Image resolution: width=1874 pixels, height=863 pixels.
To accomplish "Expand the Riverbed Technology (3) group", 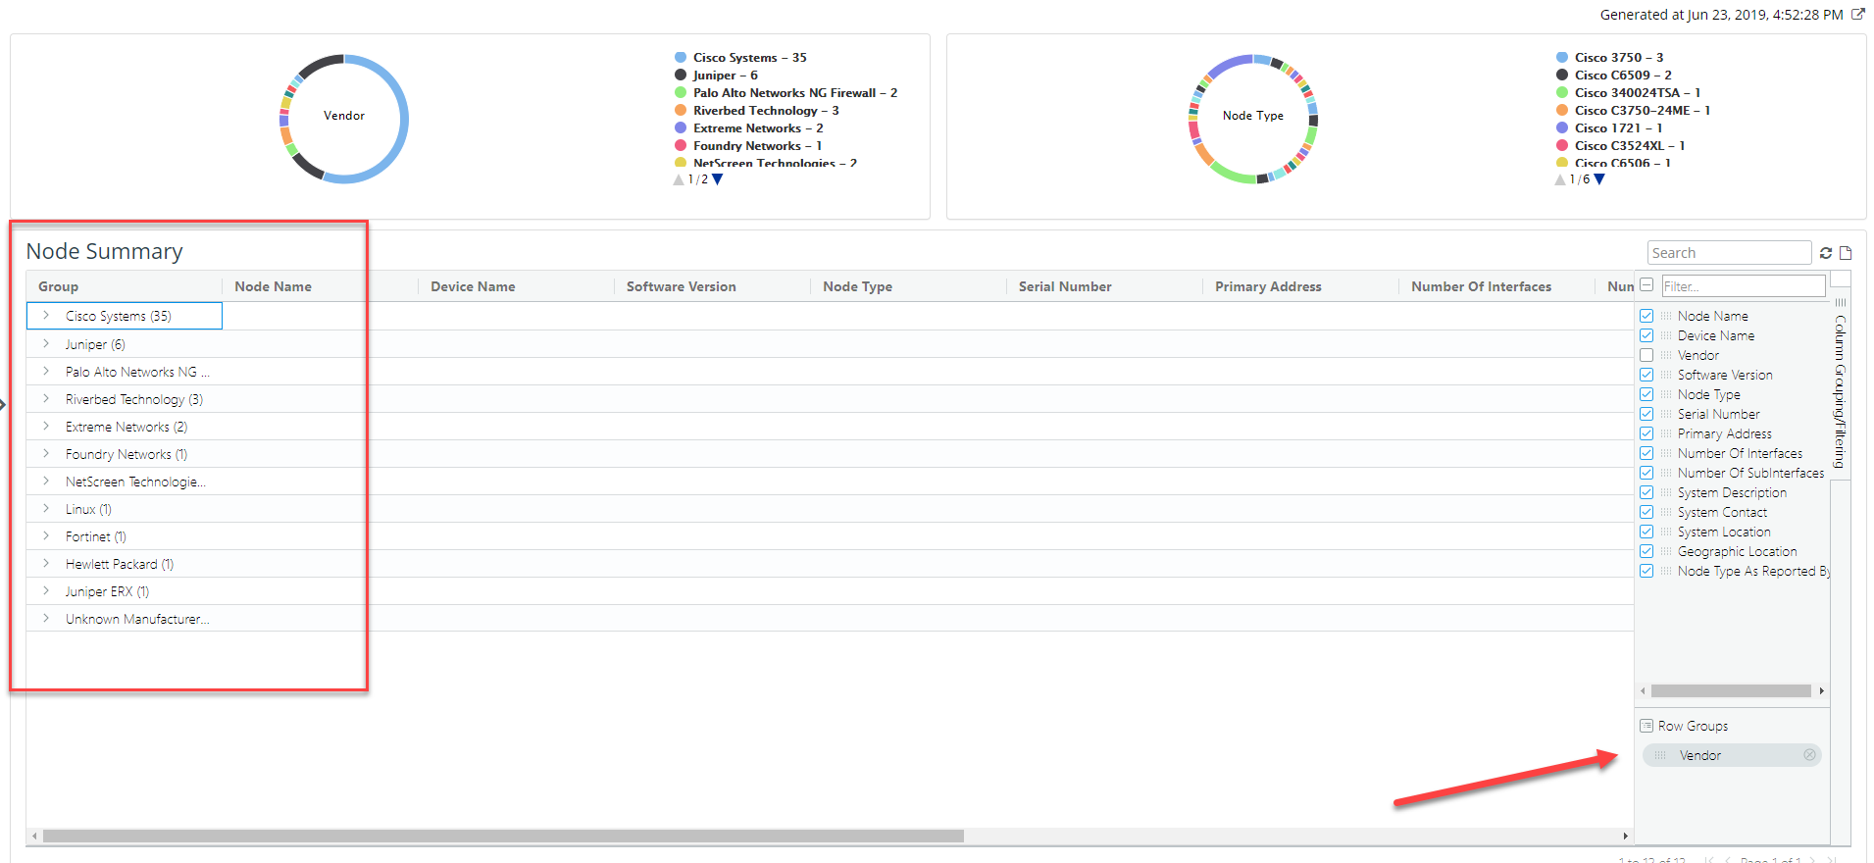I will click(x=46, y=399).
